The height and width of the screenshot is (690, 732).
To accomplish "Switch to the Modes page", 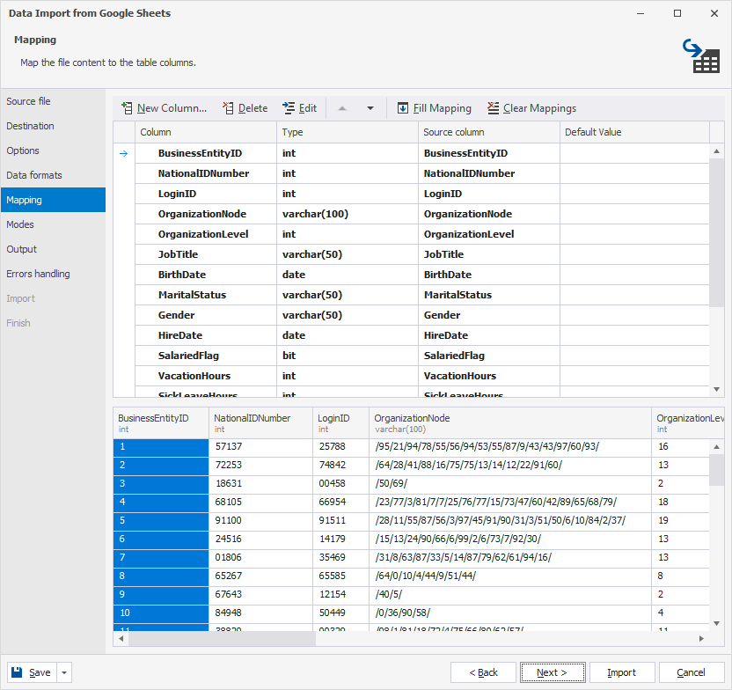I will point(20,224).
